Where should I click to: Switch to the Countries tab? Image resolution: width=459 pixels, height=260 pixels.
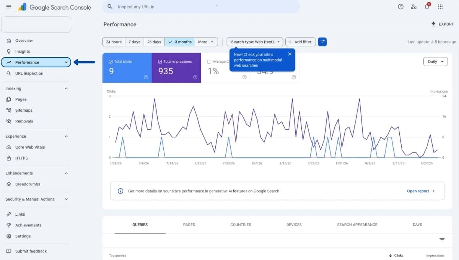coord(241,225)
